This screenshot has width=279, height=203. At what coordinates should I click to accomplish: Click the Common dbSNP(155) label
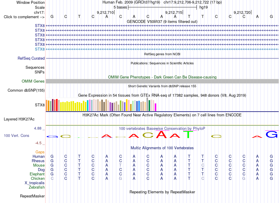pyautogui.click(x=26, y=90)
